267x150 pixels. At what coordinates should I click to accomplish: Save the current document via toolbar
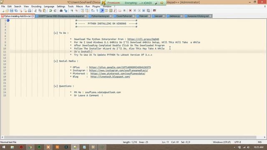tap(11, 10)
